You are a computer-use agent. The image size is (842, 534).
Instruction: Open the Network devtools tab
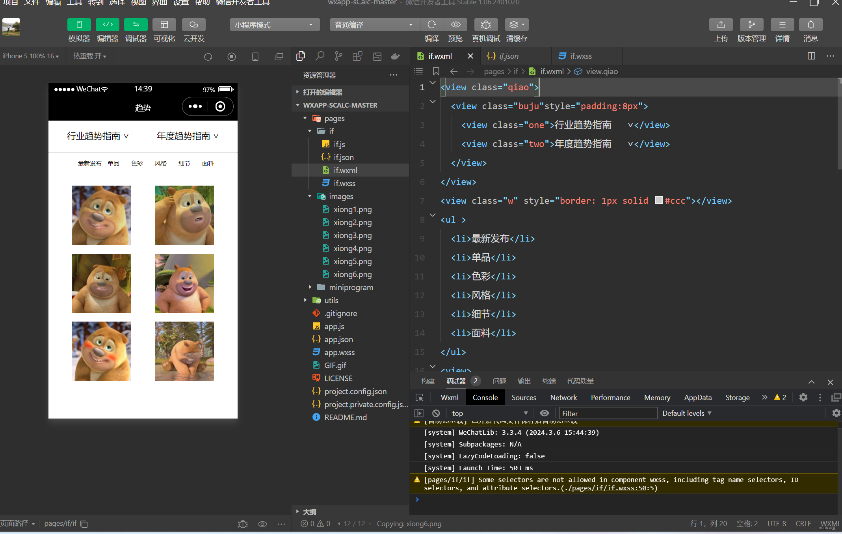(x=563, y=397)
